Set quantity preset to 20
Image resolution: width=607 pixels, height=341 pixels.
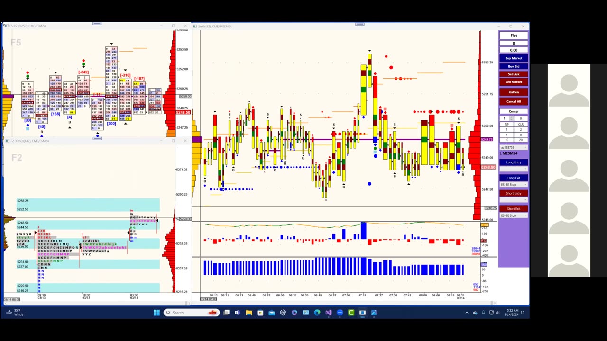click(521, 140)
